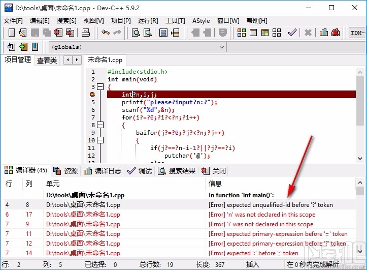Open the 搜索[S] menu
The height and width of the screenshot is (270, 367).
[x=66, y=21]
